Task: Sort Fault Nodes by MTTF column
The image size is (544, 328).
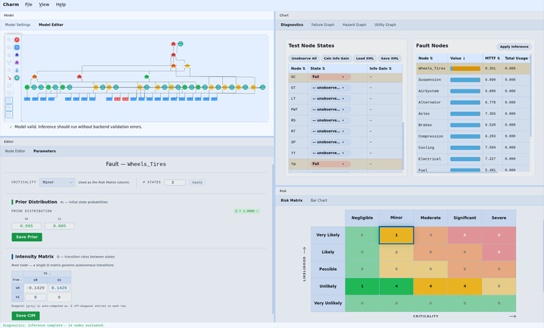Action: click(x=492, y=58)
